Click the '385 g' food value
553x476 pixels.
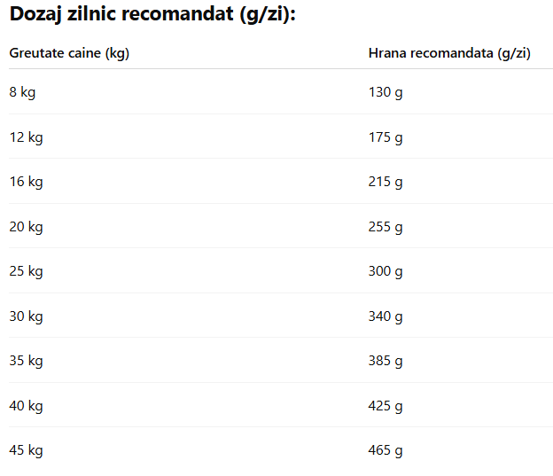click(x=386, y=361)
